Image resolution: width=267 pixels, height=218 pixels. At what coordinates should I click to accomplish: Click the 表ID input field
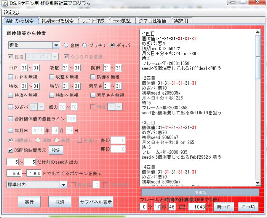tap(118, 141)
